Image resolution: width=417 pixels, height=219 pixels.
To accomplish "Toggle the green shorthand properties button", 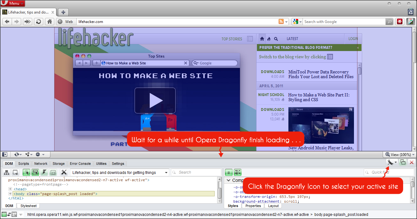I will [238, 172].
